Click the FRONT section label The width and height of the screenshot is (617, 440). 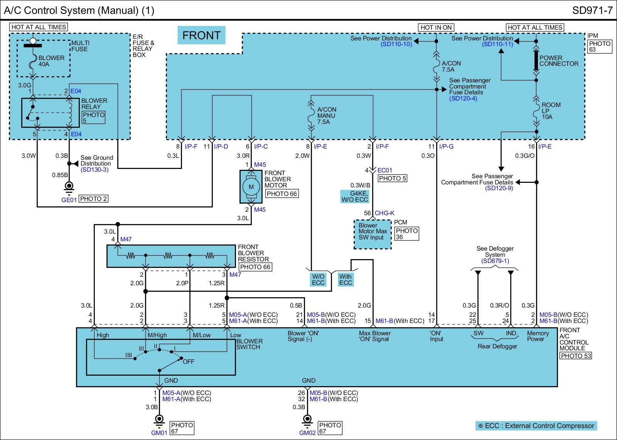[x=201, y=35]
